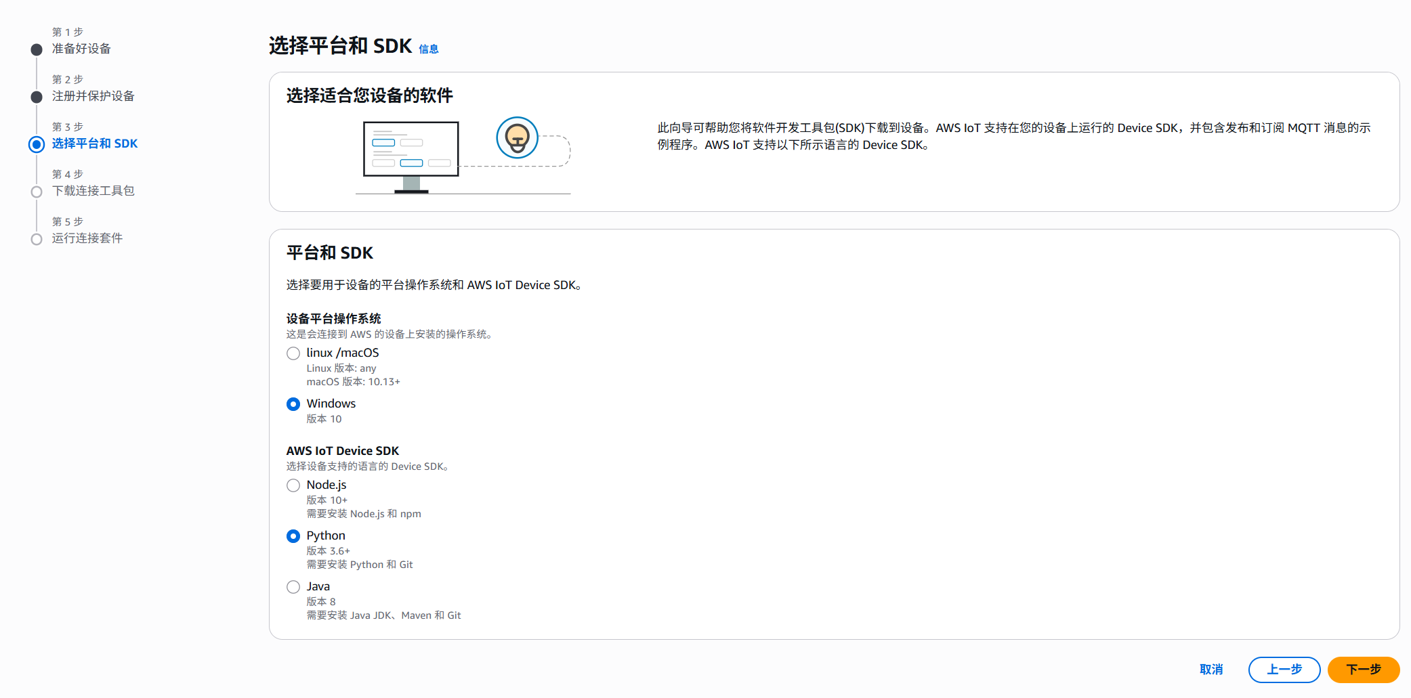Select the Java SDK radio button
The image size is (1411, 698).
point(293,587)
